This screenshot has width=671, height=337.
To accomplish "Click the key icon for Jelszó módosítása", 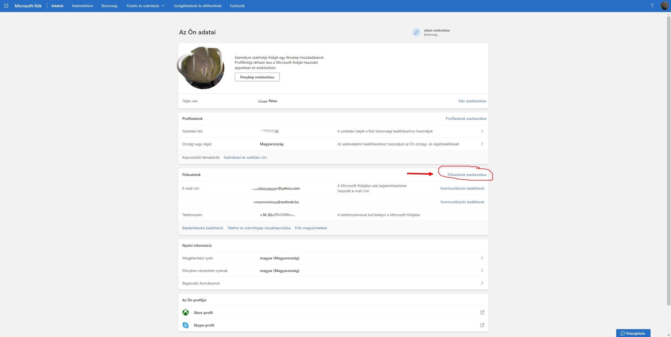I will 416,32.
